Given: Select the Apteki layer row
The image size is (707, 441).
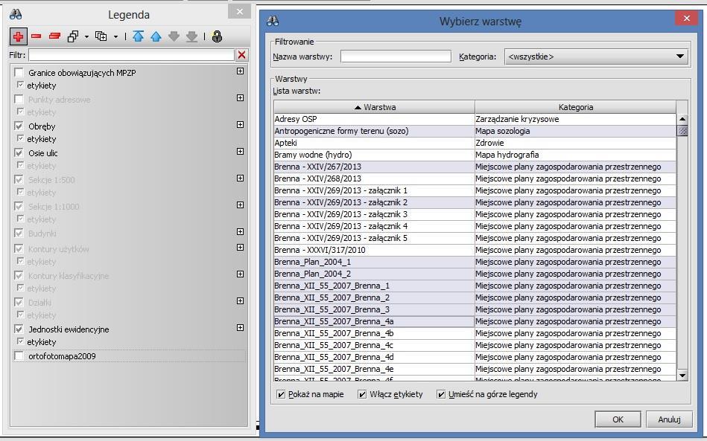Looking at the screenshot, I should [x=475, y=143].
